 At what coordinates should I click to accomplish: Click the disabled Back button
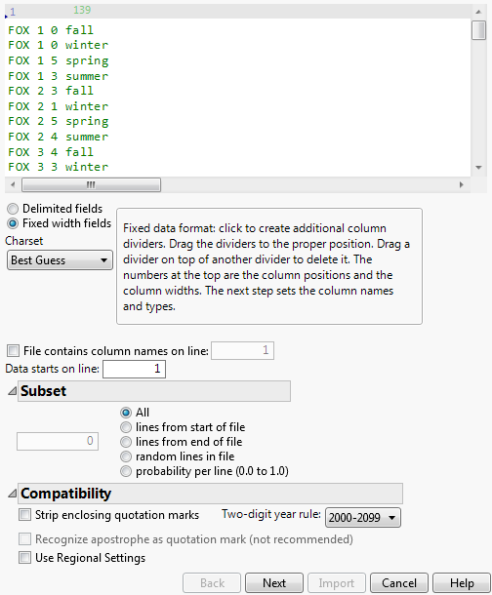[x=212, y=583]
